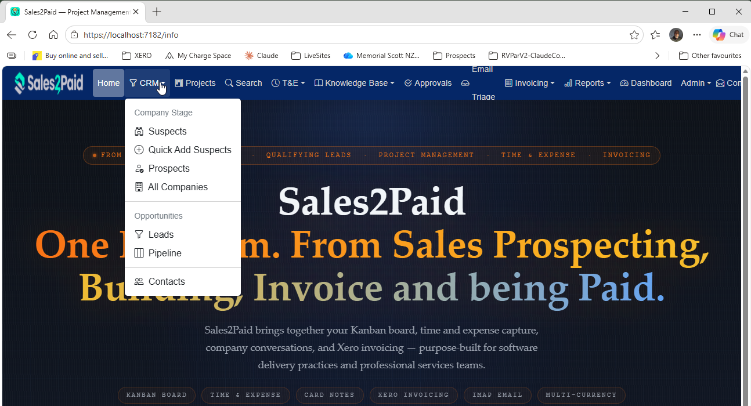The image size is (751, 406).
Task: Open a new browser tab
Action: (157, 12)
